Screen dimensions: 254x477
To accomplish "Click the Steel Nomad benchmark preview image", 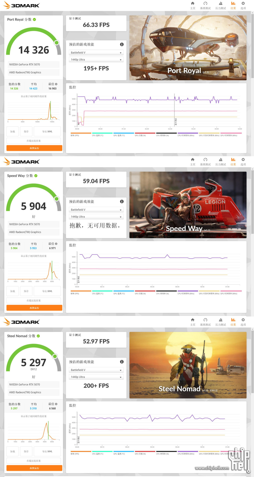I will (188, 365).
